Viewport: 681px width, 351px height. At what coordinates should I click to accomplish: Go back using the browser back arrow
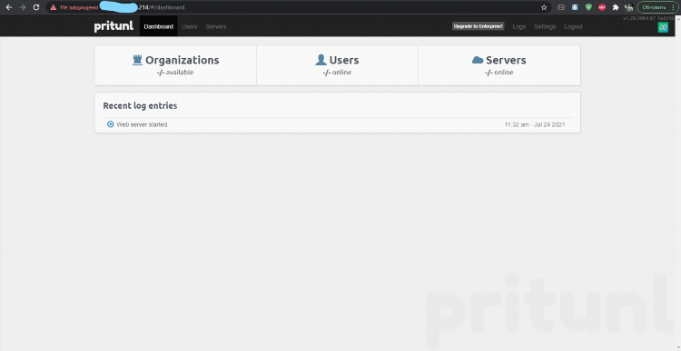click(x=9, y=7)
